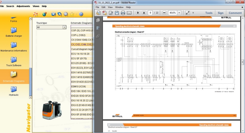Image resolution: width=245 pixels, height=133 pixels.
Task: Open Navigator Adjustments menu
Action: [23, 6]
